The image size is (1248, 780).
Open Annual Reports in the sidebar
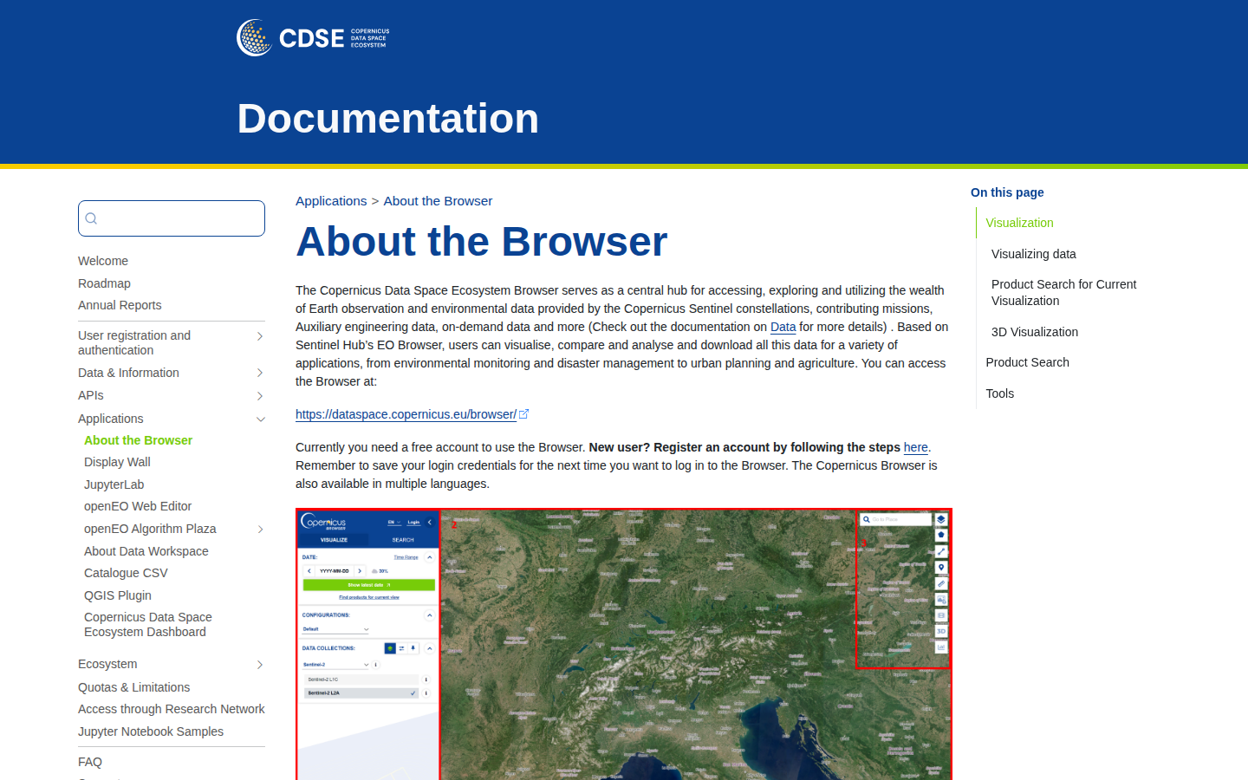[x=120, y=305]
